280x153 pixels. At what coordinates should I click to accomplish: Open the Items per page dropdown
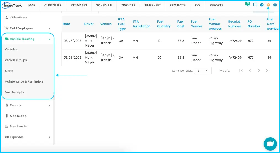click(x=202, y=71)
